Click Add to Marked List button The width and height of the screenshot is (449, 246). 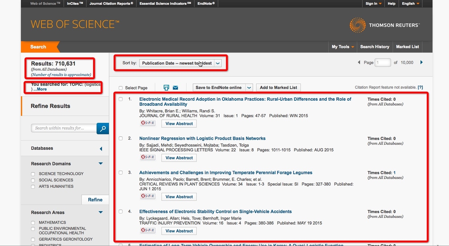tap(278, 88)
